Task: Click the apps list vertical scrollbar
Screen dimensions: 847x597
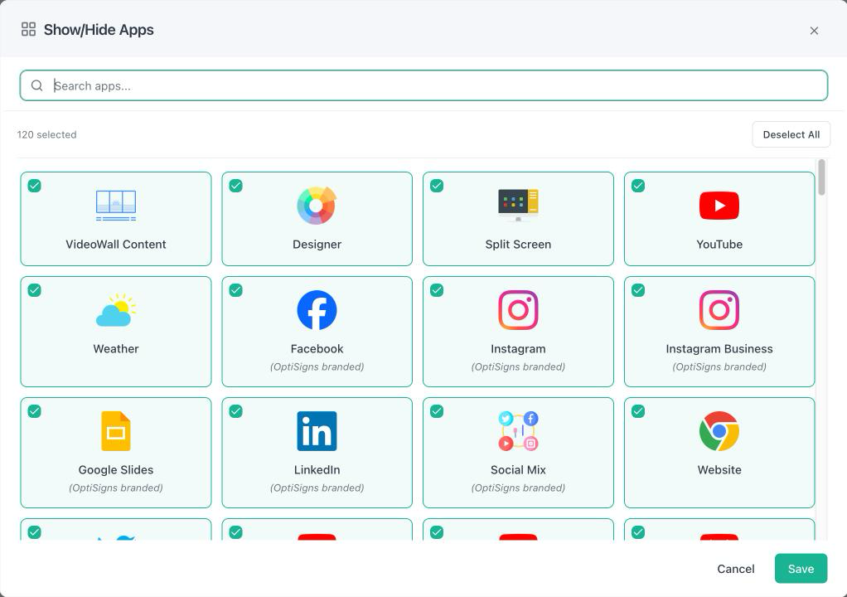Action: point(821,177)
